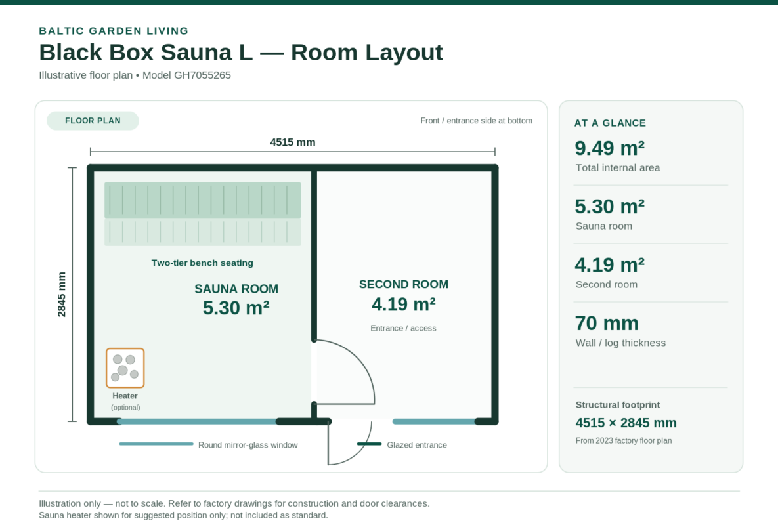Click the '70 mm' thickness value

[607, 324]
